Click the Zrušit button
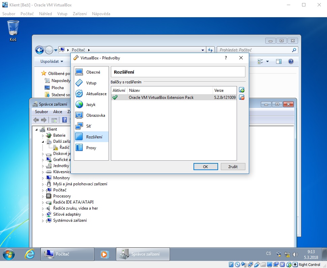327x268 pixels. click(233, 167)
